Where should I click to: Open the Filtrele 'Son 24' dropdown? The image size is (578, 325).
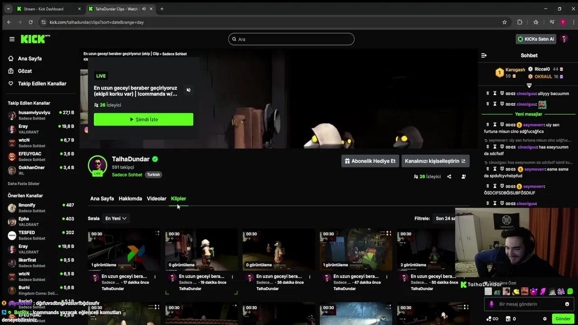pyautogui.click(x=445, y=218)
